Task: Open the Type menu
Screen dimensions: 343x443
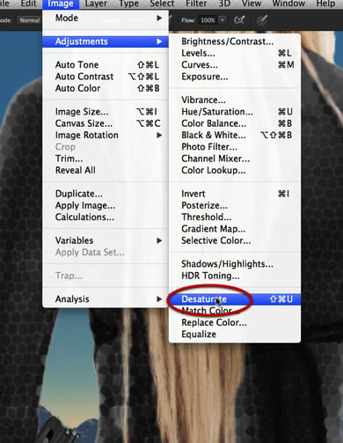Action: (128, 4)
